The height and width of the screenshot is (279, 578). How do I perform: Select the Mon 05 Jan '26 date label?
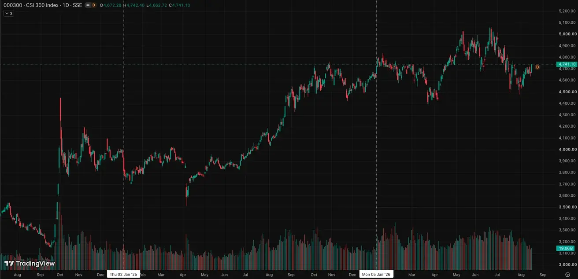(x=376, y=274)
